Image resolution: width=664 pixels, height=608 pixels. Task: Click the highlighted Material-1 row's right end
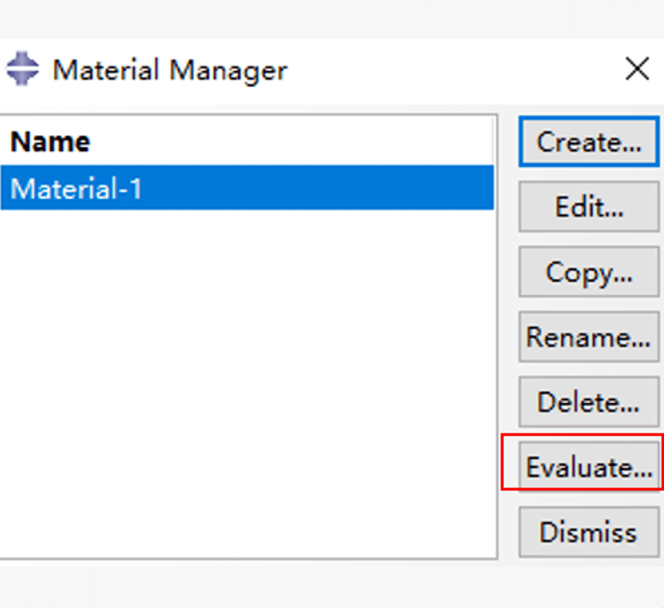[x=467, y=188]
